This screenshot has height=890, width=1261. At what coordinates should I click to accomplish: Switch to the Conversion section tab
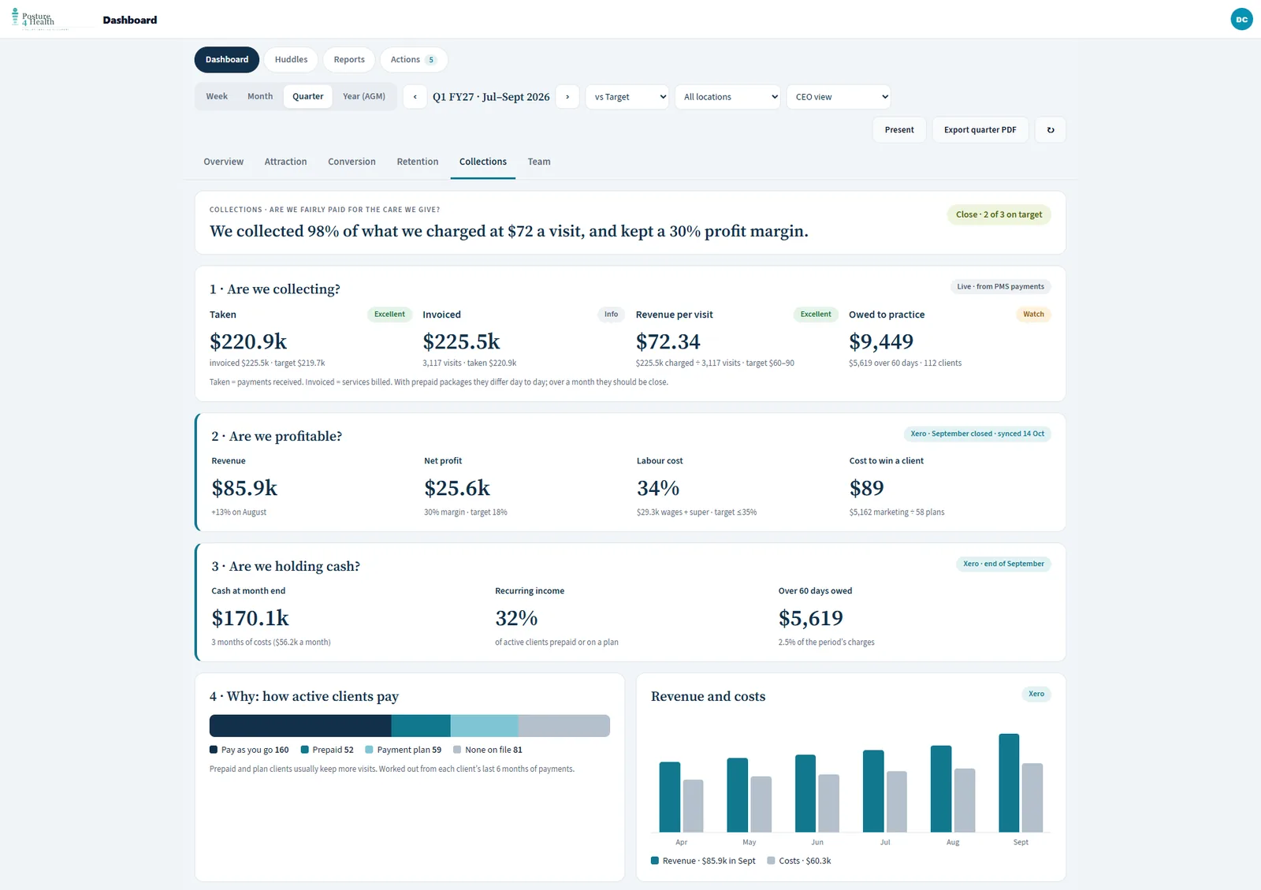click(x=352, y=162)
